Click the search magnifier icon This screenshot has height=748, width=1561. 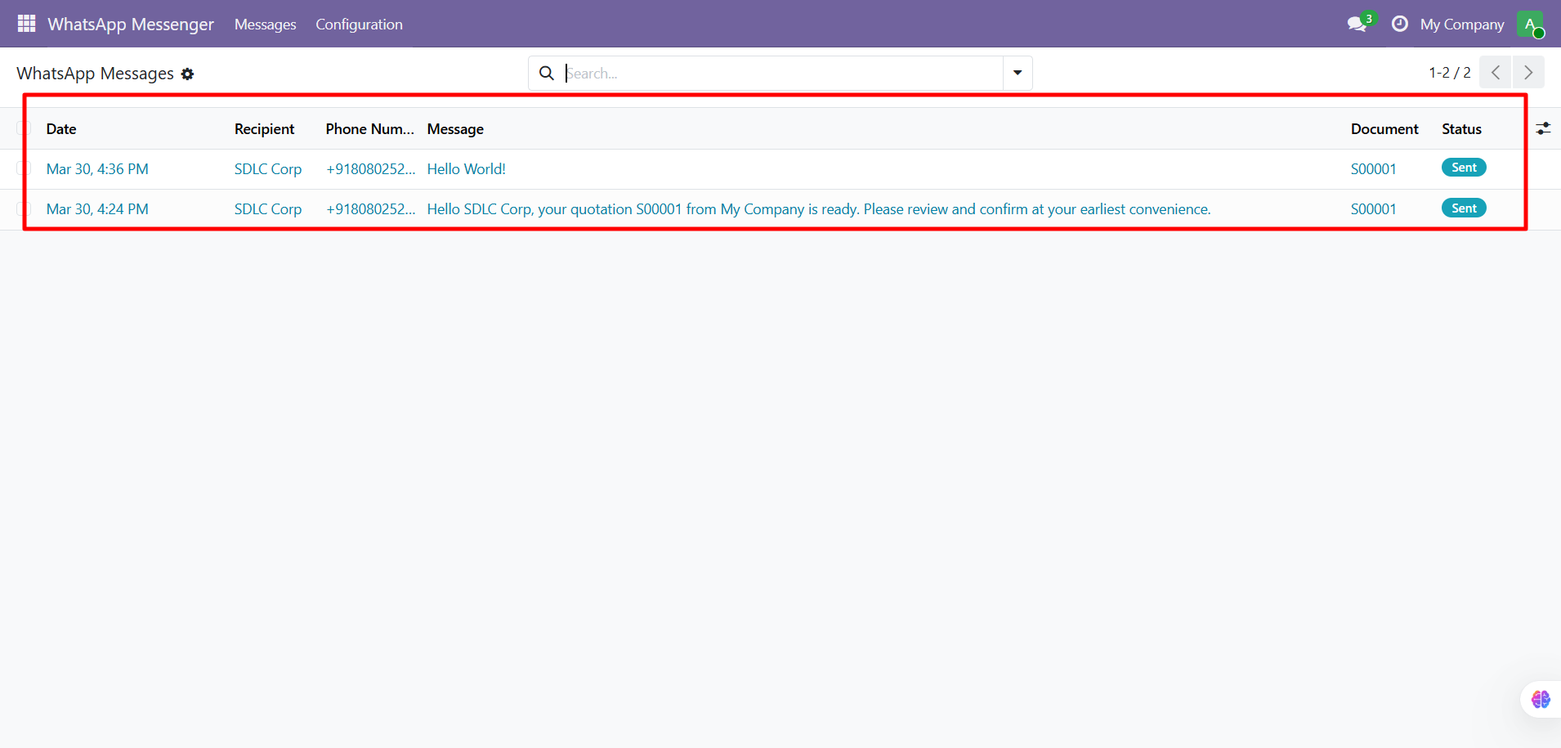(x=546, y=73)
